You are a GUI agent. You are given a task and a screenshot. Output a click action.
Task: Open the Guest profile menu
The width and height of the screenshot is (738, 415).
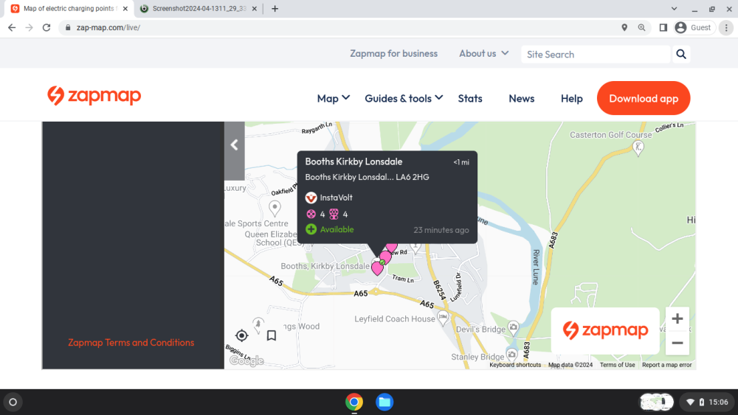(694, 28)
